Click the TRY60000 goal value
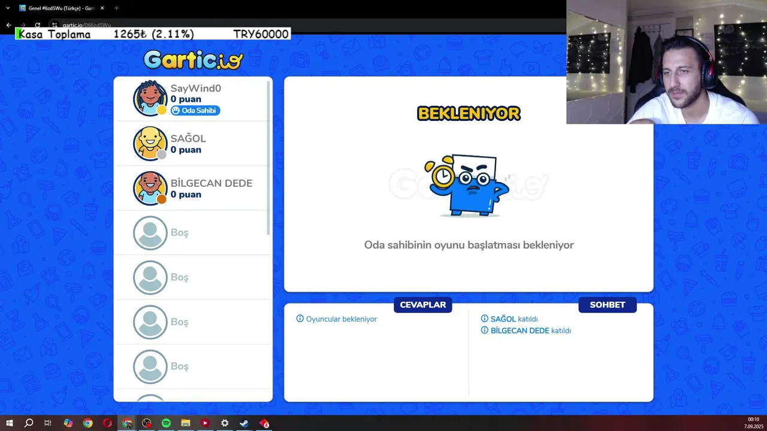This screenshot has height=431, width=767. [x=261, y=34]
